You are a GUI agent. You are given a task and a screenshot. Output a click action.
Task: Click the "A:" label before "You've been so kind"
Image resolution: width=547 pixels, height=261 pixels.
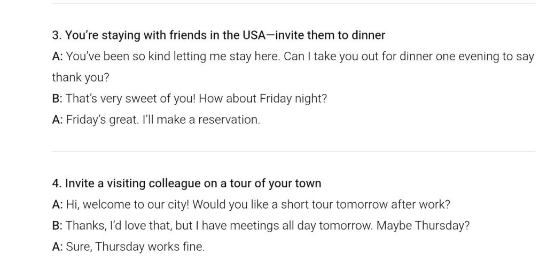pyautogui.click(x=57, y=57)
